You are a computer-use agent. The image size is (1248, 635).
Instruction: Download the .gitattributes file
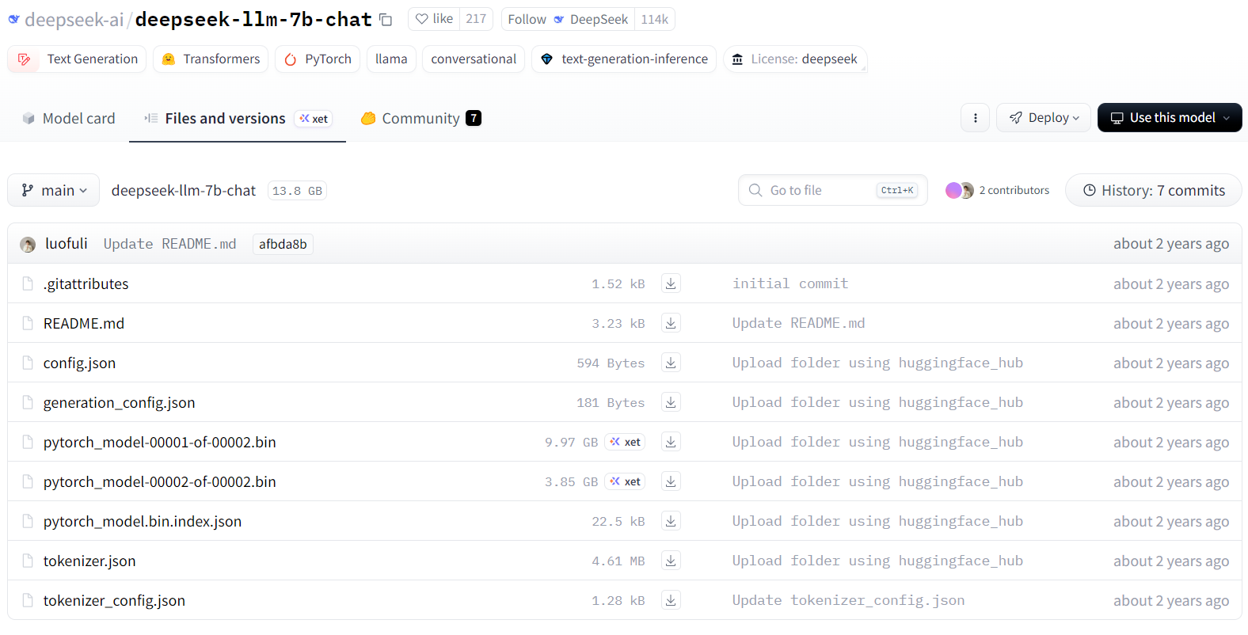(x=671, y=283)
